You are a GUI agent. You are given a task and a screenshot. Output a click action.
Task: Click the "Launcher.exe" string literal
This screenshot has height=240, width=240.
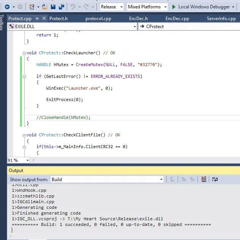pyautogui.click(x=83, y=88)
